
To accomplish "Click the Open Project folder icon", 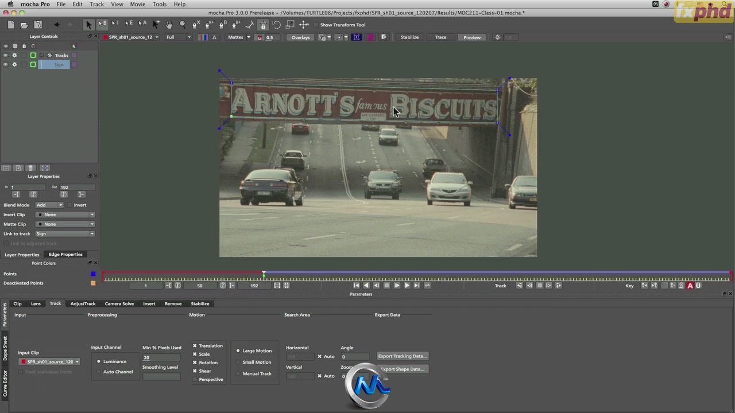I will pos(24,25).
